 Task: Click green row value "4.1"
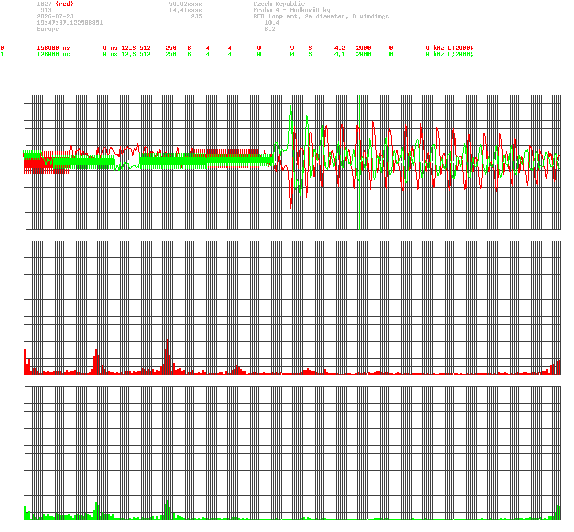pos(339,54)
